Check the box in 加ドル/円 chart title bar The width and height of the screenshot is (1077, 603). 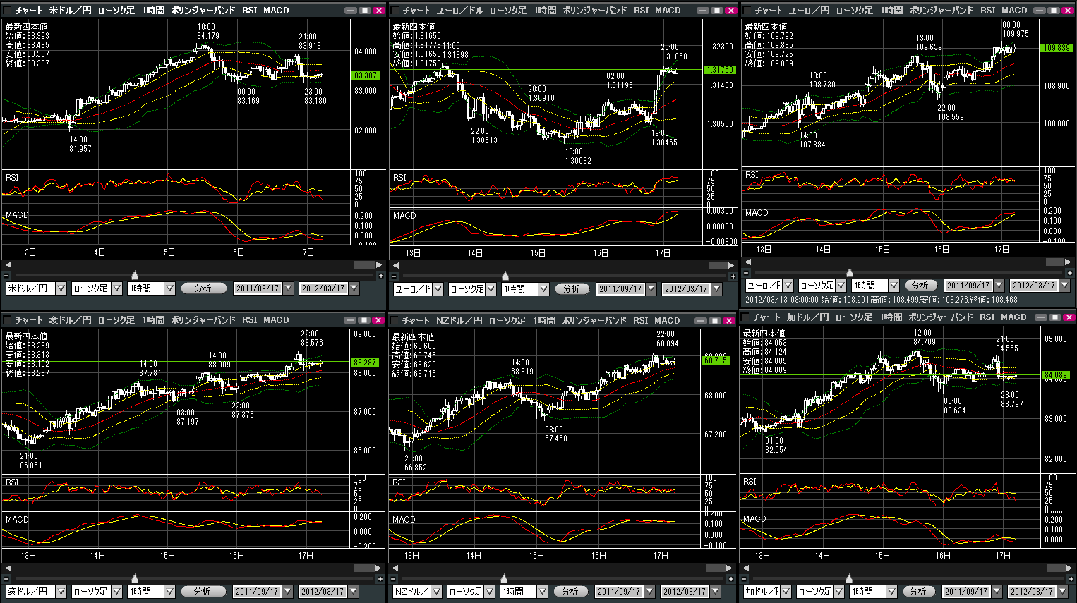[745, 317]
